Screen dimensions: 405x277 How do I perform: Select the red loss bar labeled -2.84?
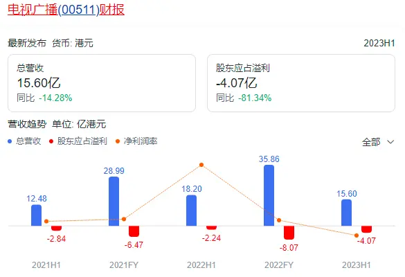point(57,228)
